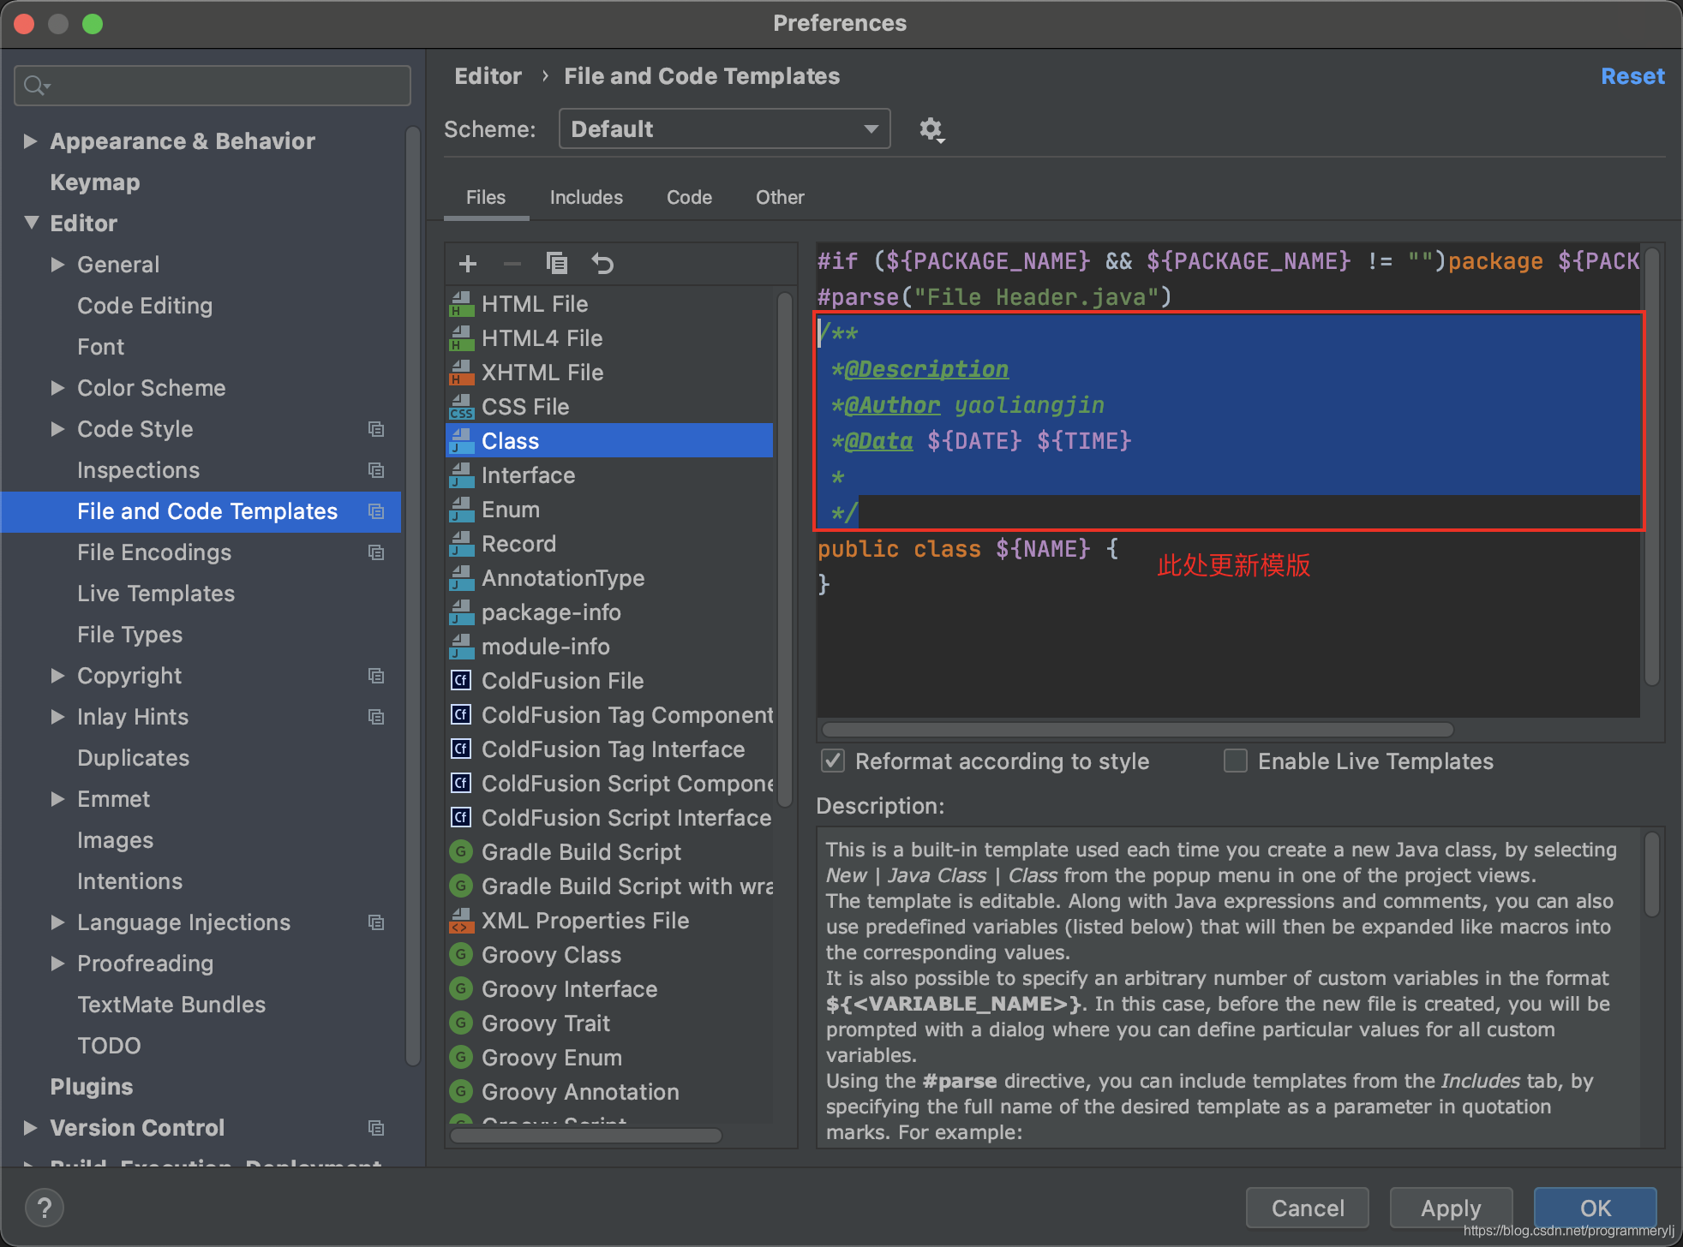Switch to the Includes tab

(x=586, y=198)
